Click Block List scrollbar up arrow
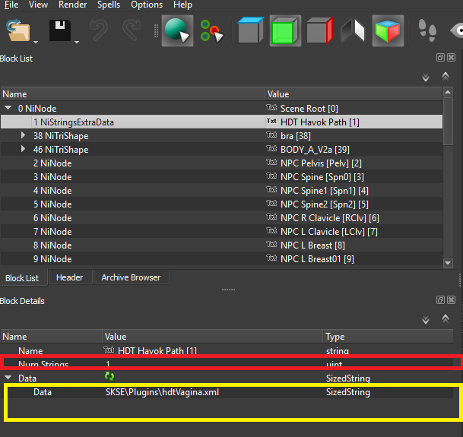The image size is (463, 437). pos(448,92)
